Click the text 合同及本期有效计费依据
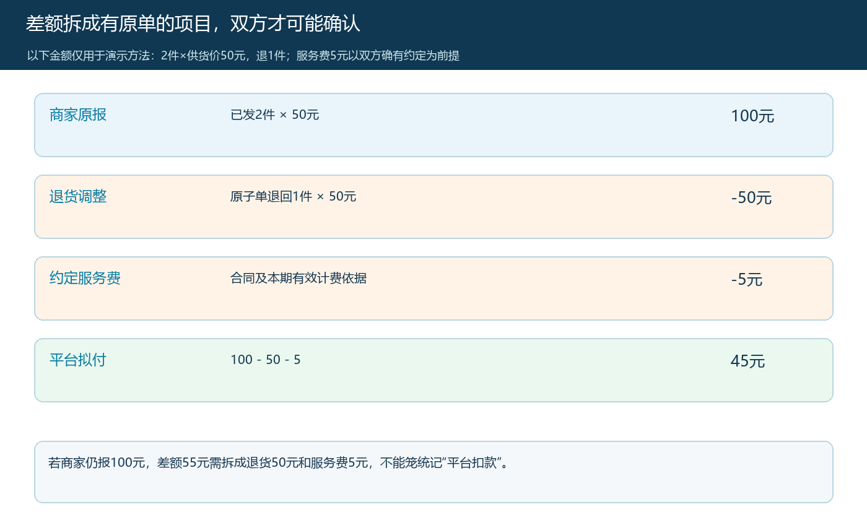This screenshot has width=867, height=520. click(298, 278)
